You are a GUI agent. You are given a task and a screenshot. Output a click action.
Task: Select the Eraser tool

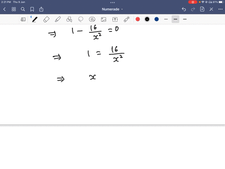[x=46, y=19]
